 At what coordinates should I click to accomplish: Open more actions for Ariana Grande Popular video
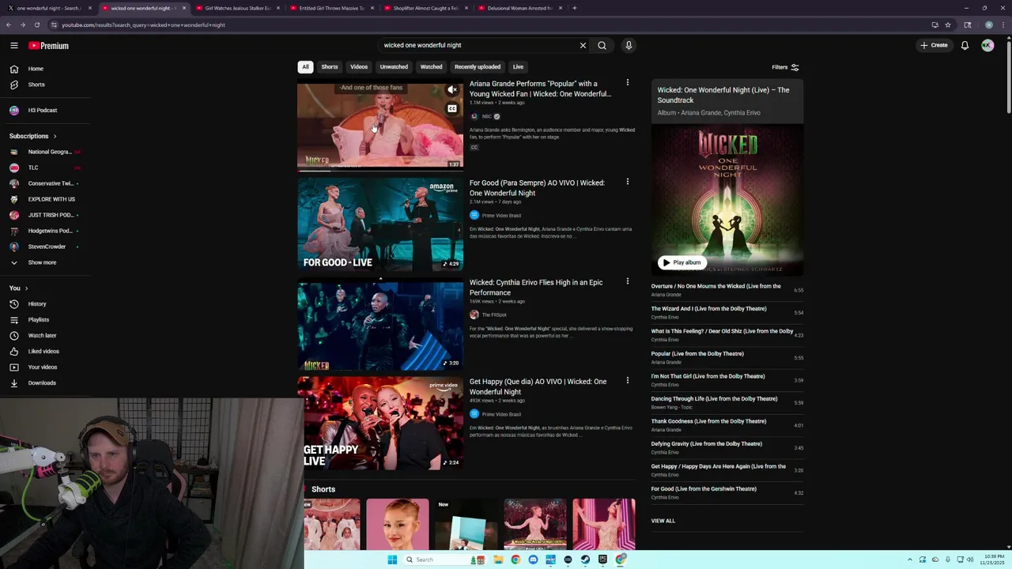coord(628,83)
